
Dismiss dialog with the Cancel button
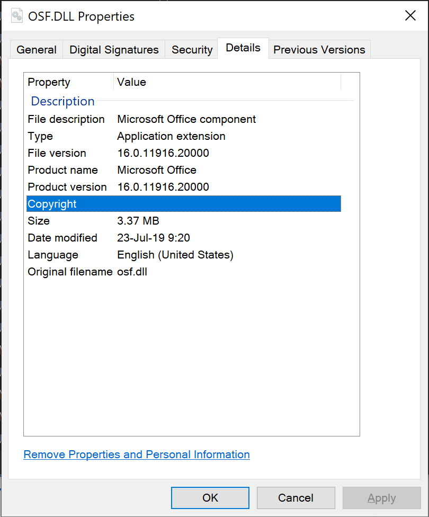[296, 498]
